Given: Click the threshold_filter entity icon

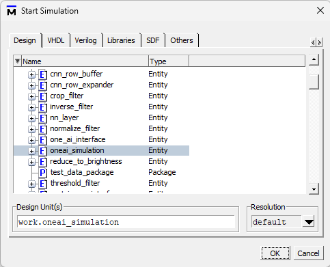Looking at the screenshot, I should (42, 184).
